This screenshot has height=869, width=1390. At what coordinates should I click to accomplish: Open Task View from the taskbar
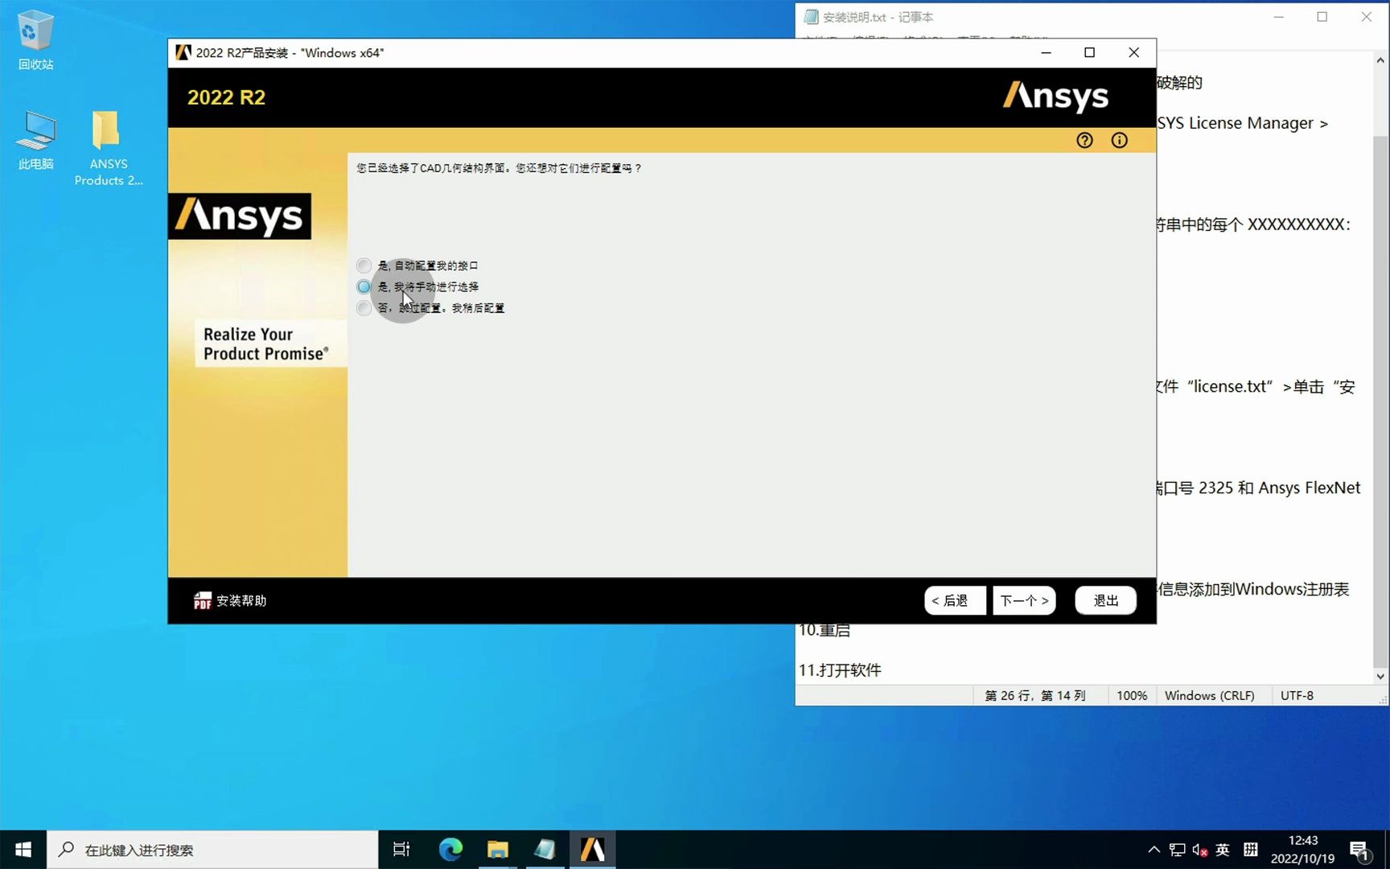(401, 850)
